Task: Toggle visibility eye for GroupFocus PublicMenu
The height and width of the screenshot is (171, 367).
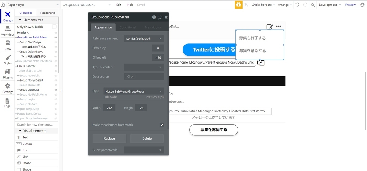Action: coord(56,38)
